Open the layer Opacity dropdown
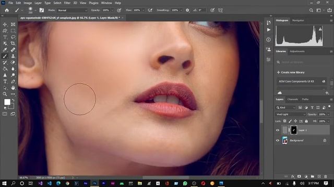This screenshot has width=334, height=187. pos(328,114)
